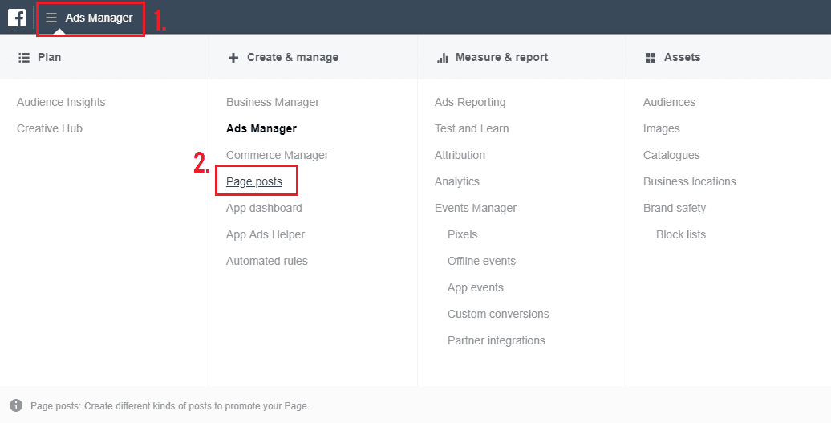The width and height of the screenshot is (831, 423).
Task: Go to Audiences in Assets
Action: (x=669, y=102)
